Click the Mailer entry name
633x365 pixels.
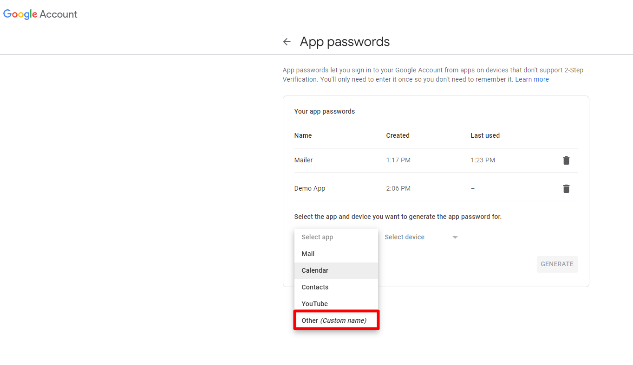click(x=303, y=160)
